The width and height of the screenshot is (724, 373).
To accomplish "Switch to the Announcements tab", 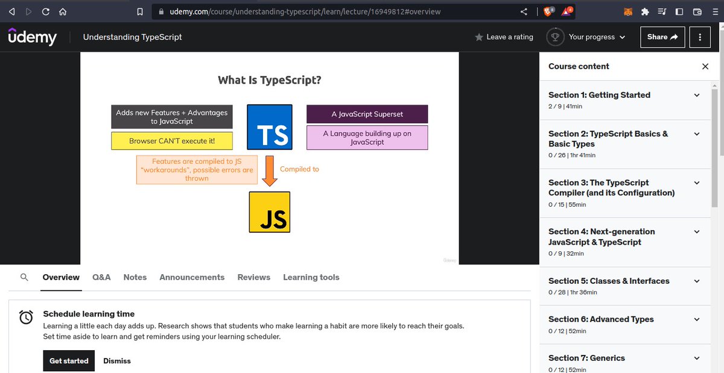I will click(x=192, y=277).
